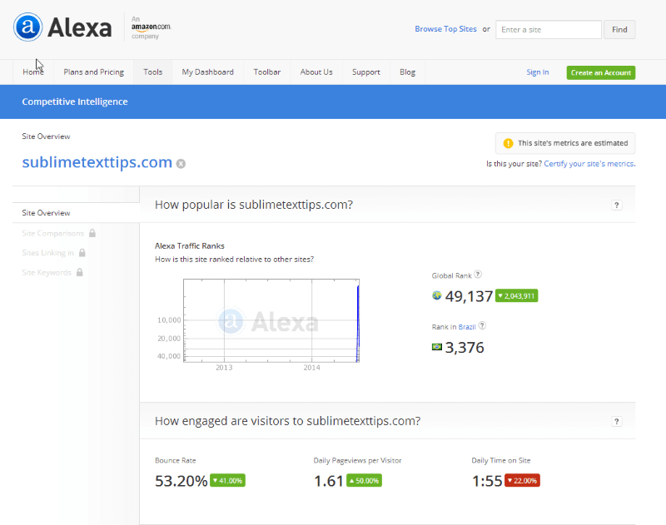Open the About Us page
Viewport: 666px width, 525px height.
tap(316, 72)
